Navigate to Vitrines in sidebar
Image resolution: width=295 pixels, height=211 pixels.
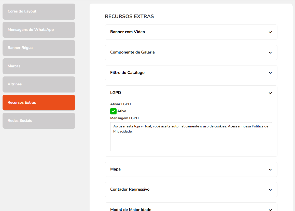click(39, 84)
